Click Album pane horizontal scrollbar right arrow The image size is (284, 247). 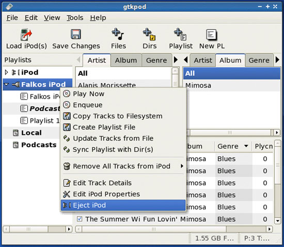pos(277,132)
